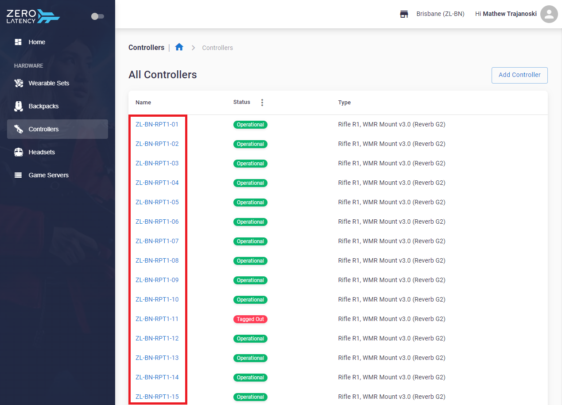Click the Type column header
562x405 pixels.
tap(345, 103)
